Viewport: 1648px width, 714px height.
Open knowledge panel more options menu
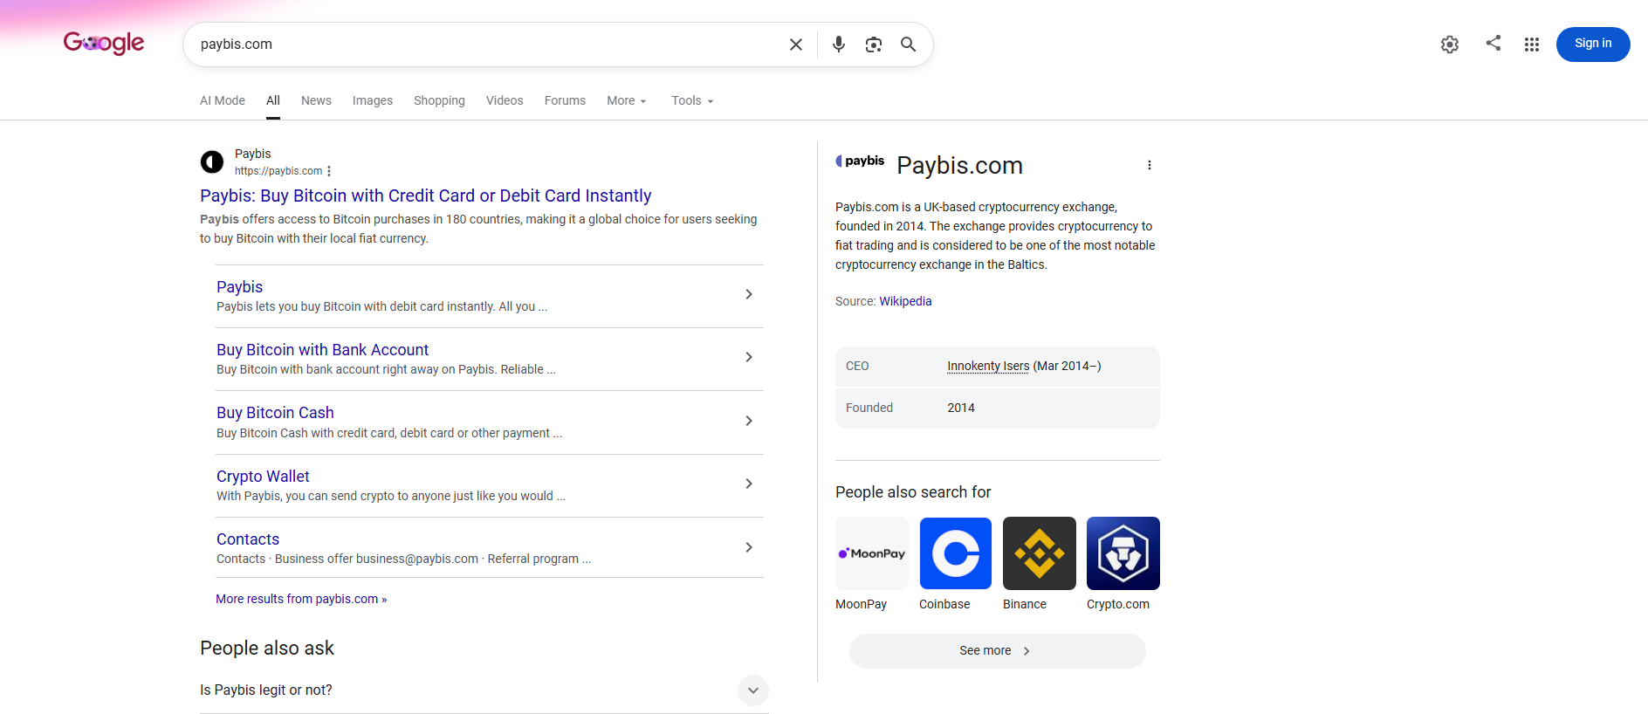coord(1150,165)
